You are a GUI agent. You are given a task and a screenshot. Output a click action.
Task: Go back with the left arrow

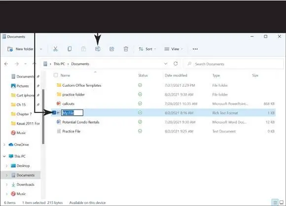pyautogui.click(x=6, y=64)
